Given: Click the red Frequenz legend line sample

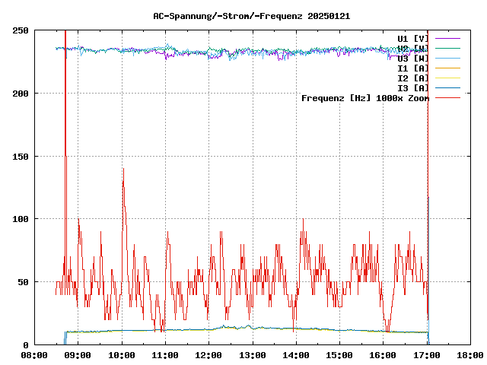Looking at the screenshot, I should click(x=447, y=97).
